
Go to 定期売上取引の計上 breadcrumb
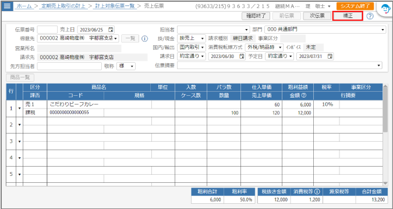(63, 6)
